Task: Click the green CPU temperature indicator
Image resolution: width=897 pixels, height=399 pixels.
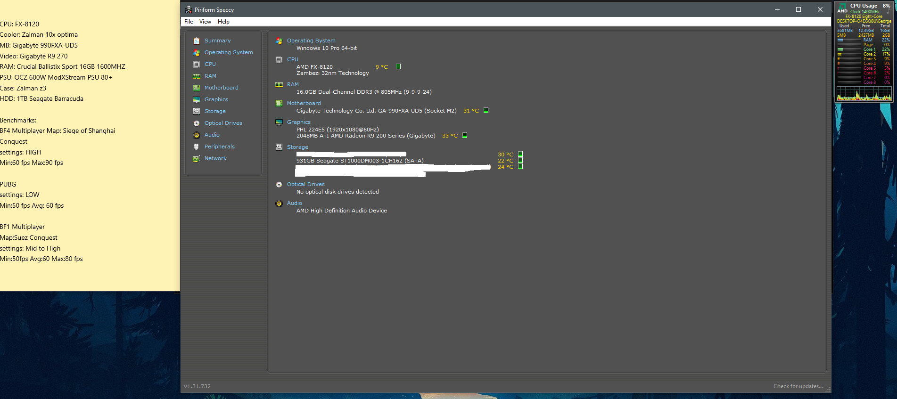Action: click(398, 66)
